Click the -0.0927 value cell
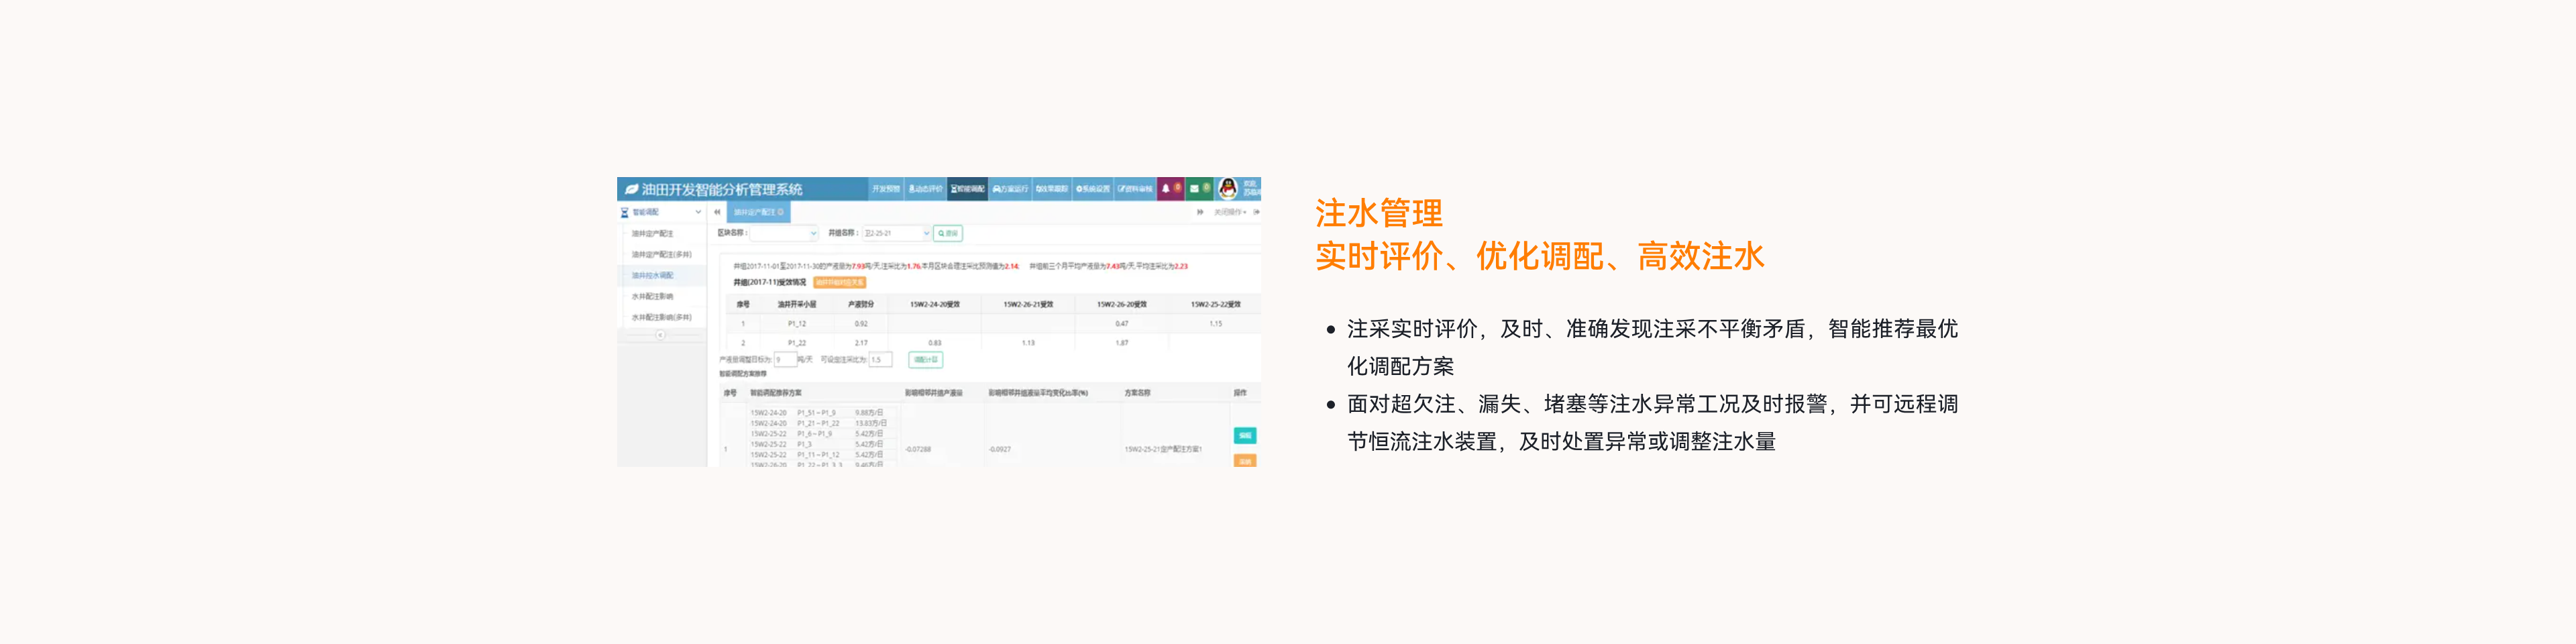 [x=999, y=450]
